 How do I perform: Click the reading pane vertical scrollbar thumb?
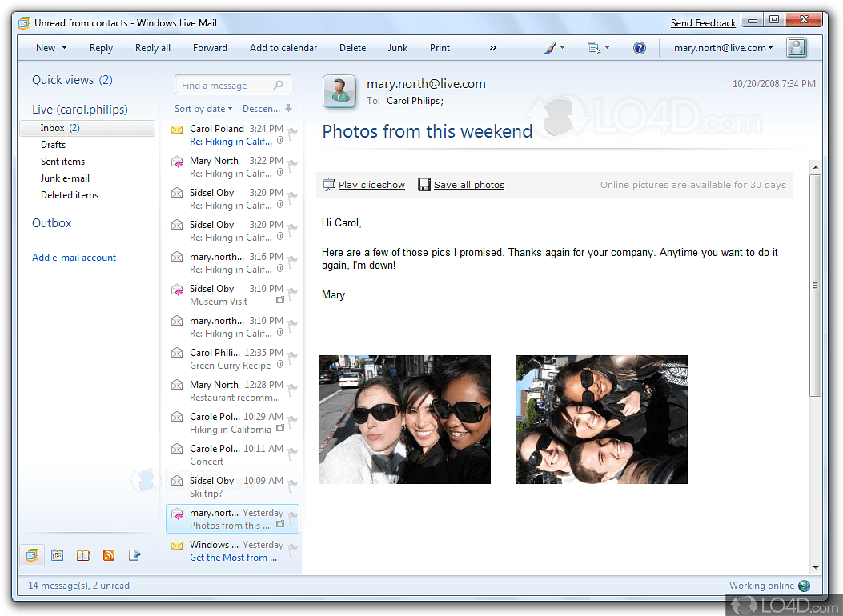click(815, 286)
